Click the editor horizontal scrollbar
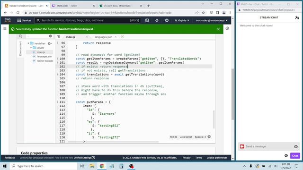 [113, 142]
